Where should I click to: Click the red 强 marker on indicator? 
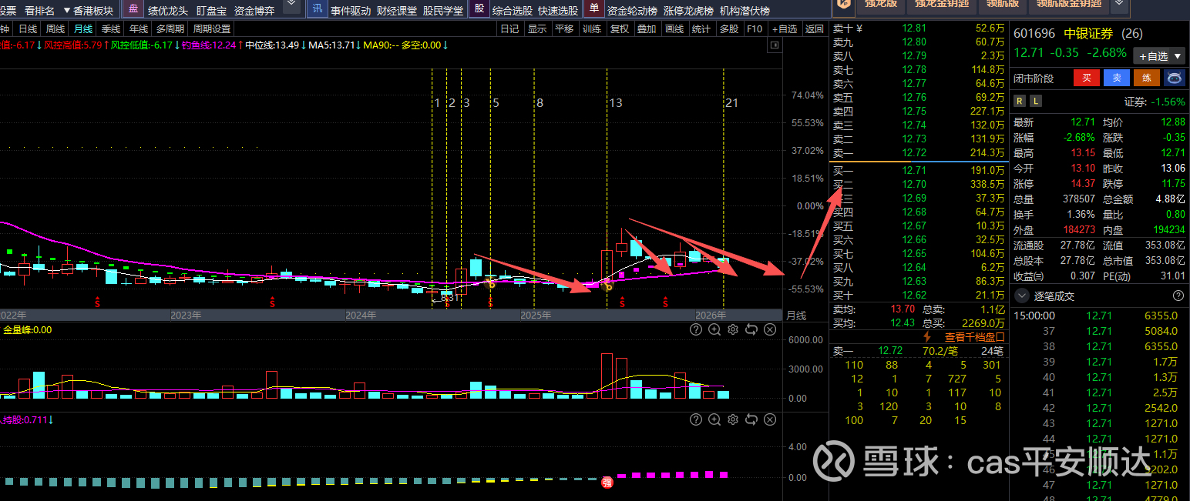click(607, 483)
